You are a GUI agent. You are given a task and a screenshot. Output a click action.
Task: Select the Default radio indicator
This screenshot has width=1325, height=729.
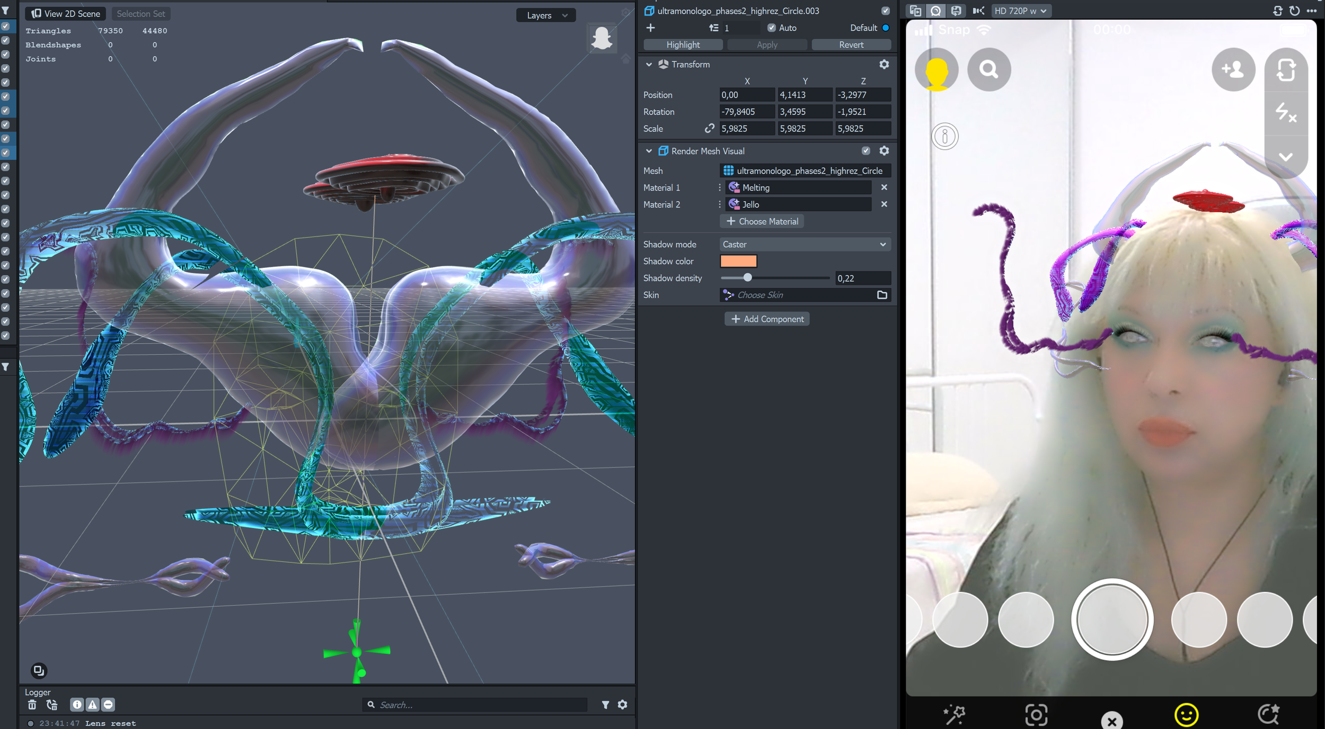point(886,28)
